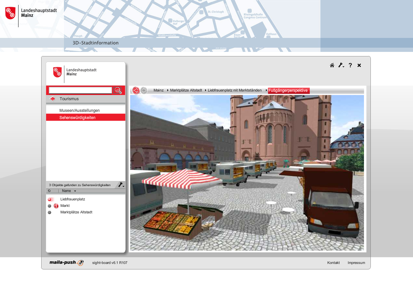Open the help question mark icon
Screen dimensions: 413x286
click(x=350, y=65)
